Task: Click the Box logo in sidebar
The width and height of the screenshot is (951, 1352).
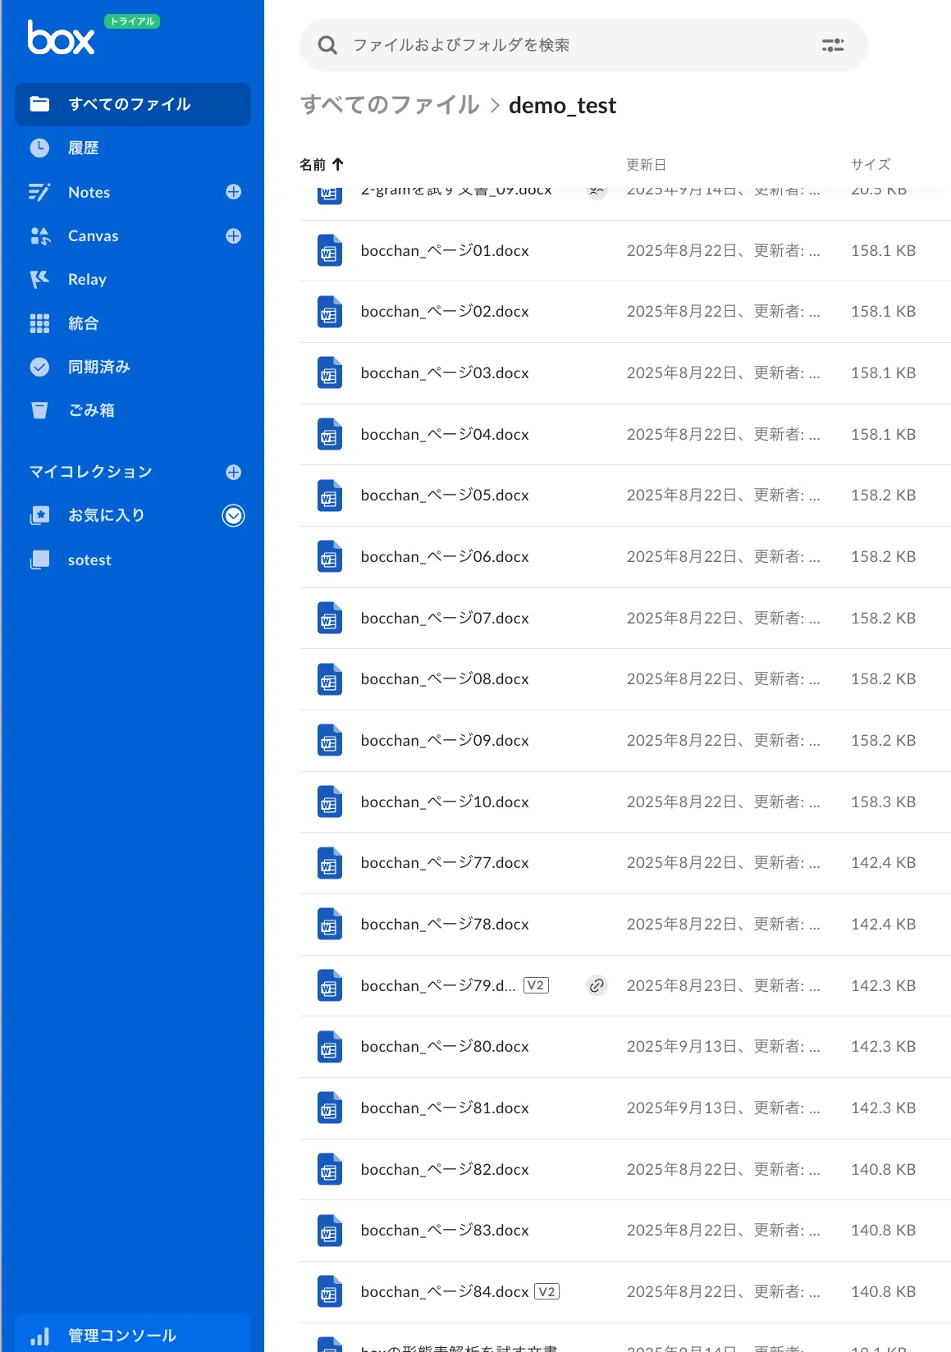Action: click(61, 39)
